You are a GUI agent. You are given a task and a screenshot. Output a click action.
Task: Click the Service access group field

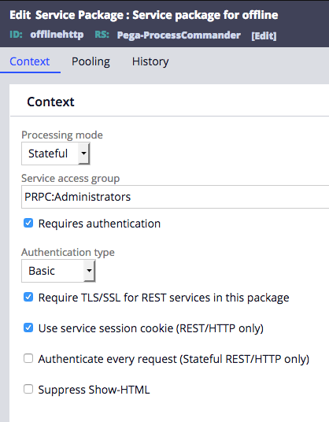(x=176, y=197)
